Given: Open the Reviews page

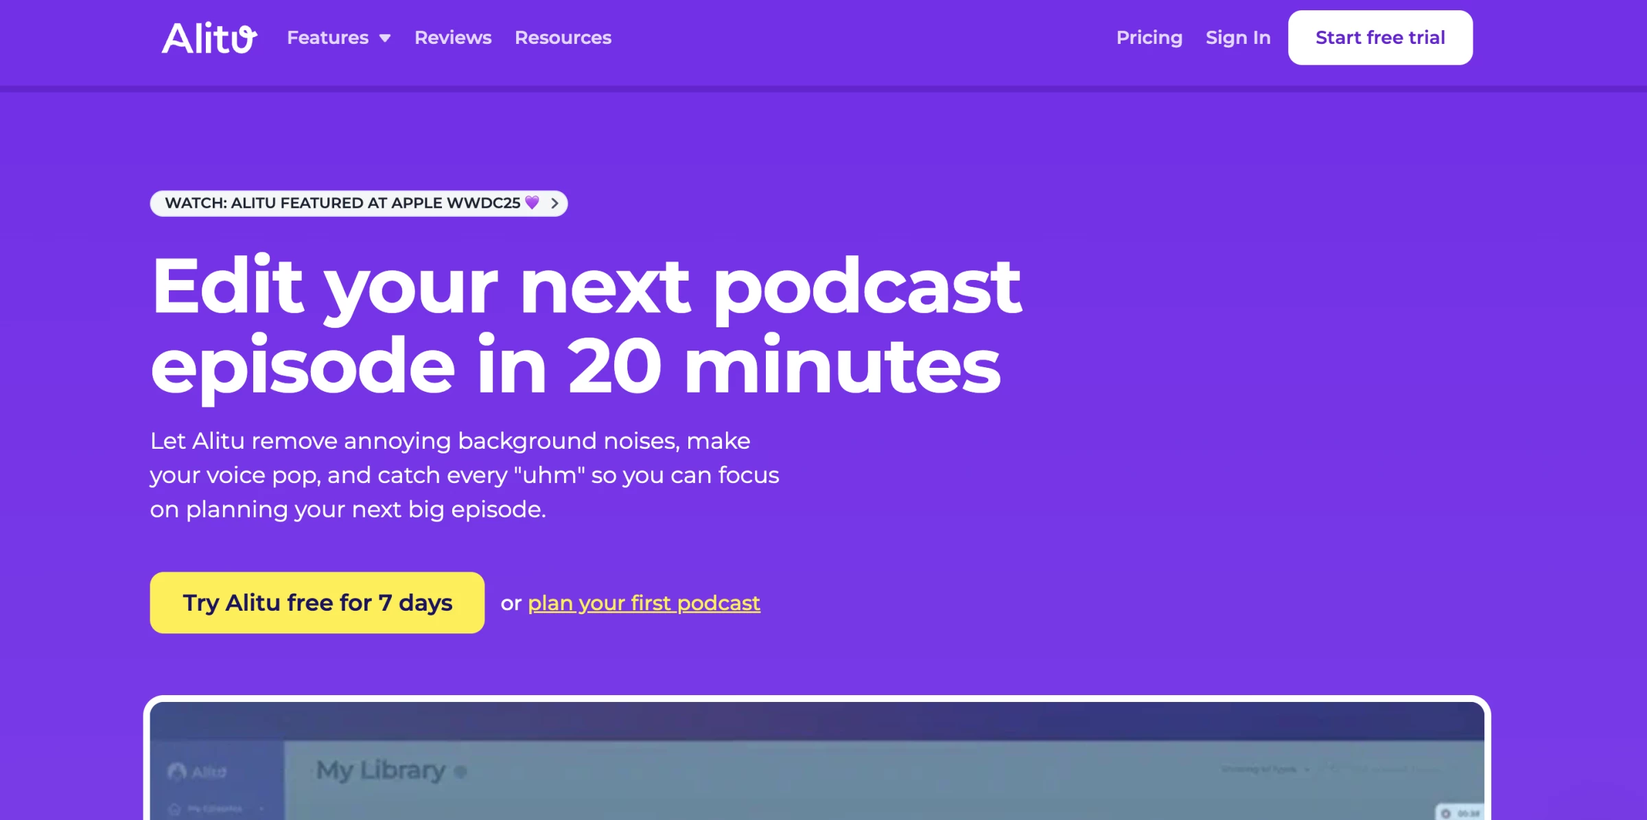Looking at the screenshot, I should coord(453,38).
